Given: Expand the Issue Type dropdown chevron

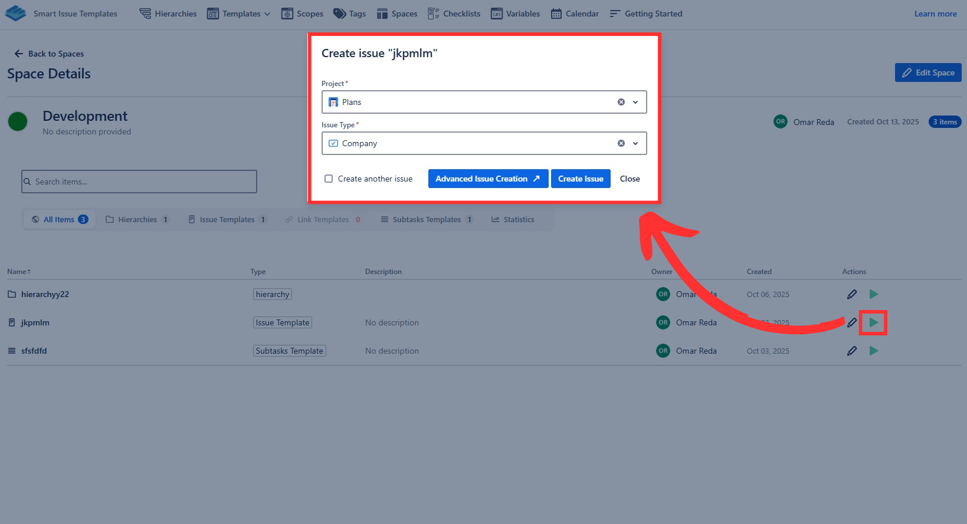Looking at the screenshot, I should coord(635,143).
